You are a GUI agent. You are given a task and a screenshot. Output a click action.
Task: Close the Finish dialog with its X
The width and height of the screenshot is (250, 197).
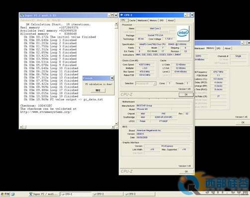pos(112,78)
